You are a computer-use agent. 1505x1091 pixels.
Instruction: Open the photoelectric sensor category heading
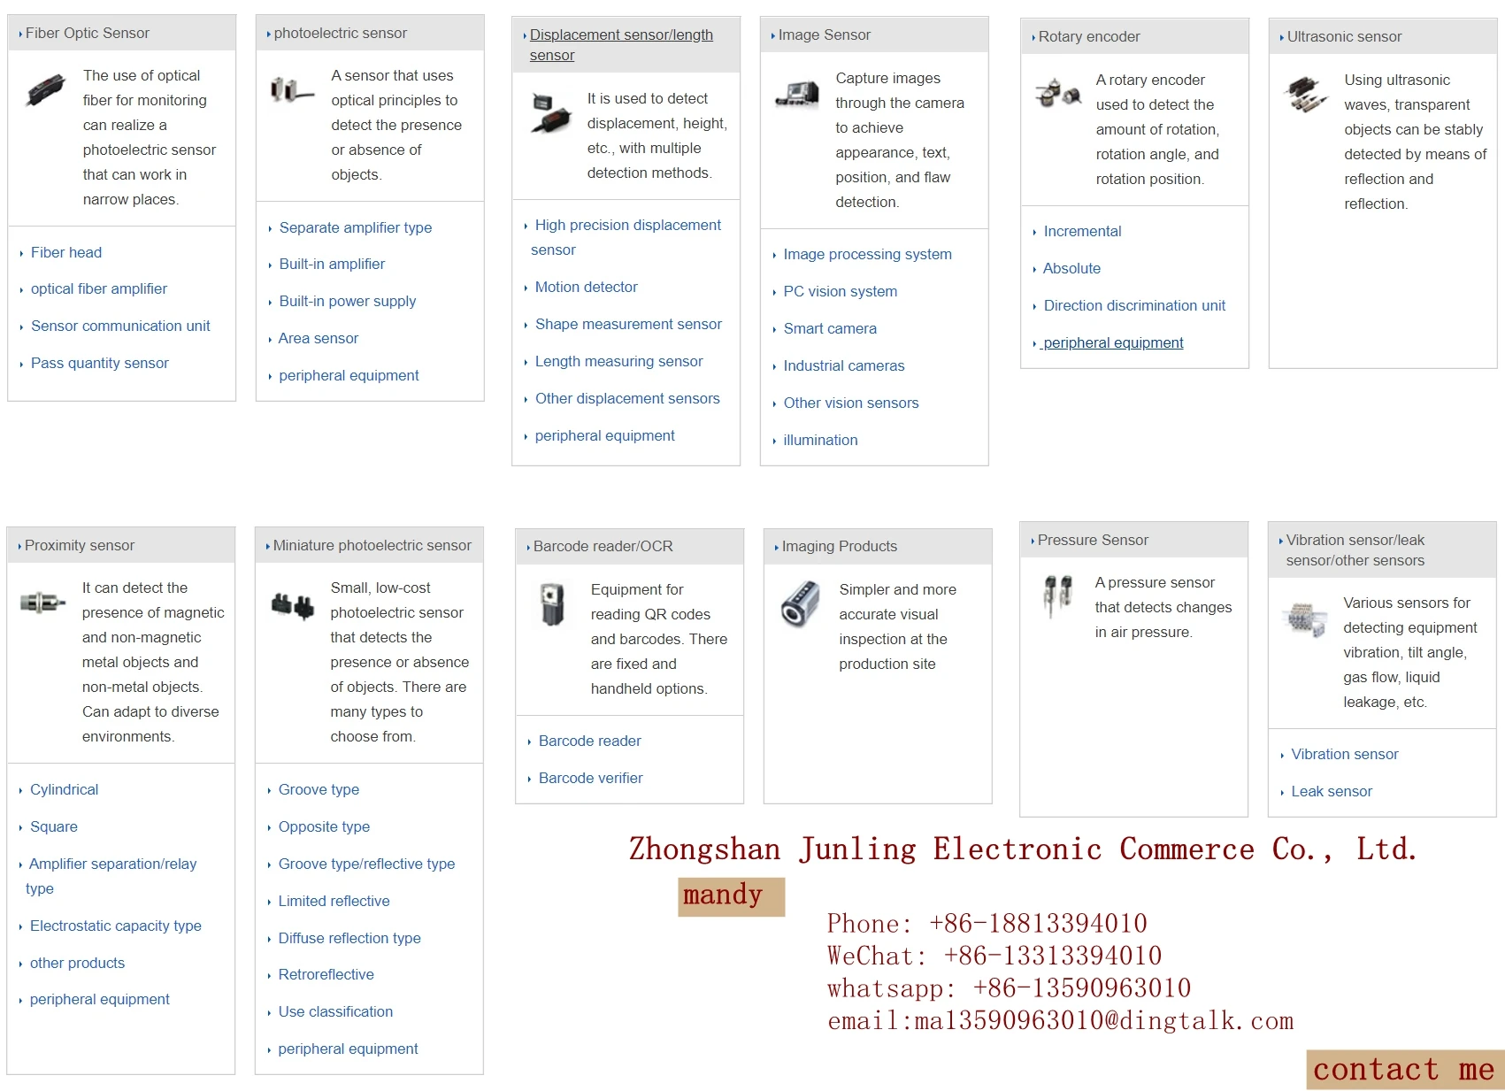[x=340, y=33]
